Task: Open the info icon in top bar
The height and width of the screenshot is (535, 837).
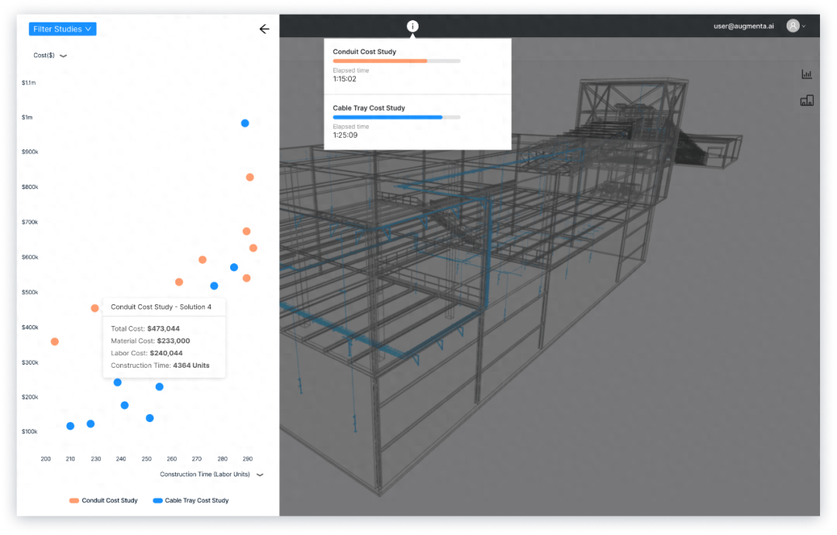Action: click(412, 26)
